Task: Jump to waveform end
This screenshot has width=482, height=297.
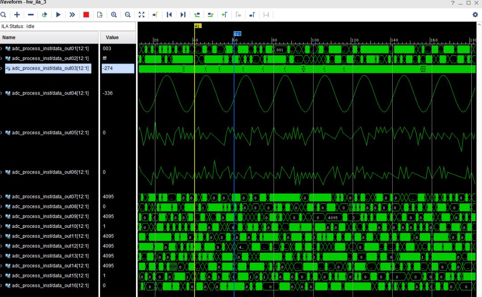Action: click(183, 15)
